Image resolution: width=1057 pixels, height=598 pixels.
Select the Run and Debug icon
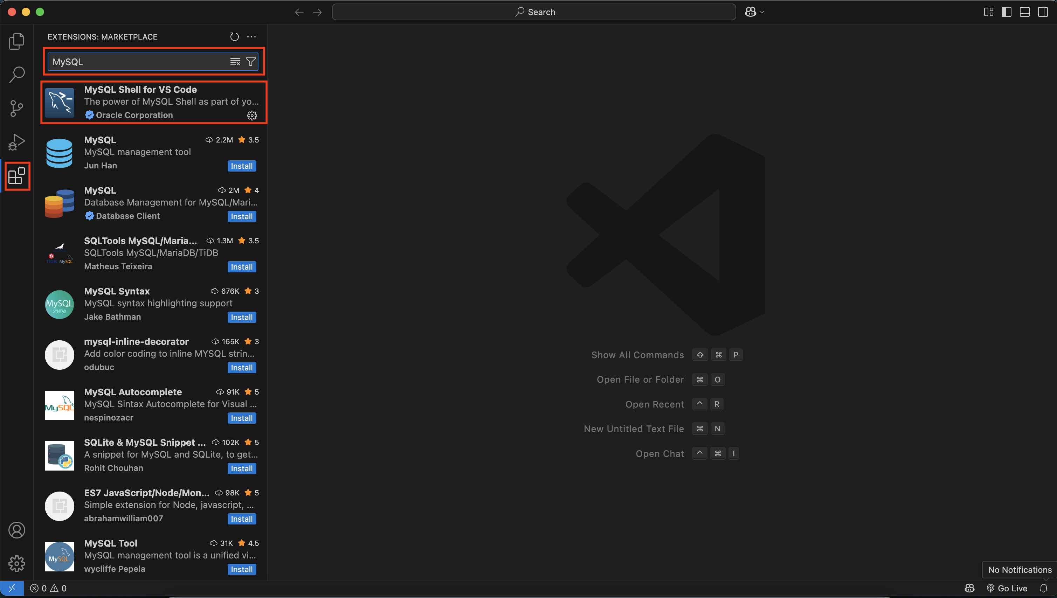pyautogui.click(x=16, y=142)
